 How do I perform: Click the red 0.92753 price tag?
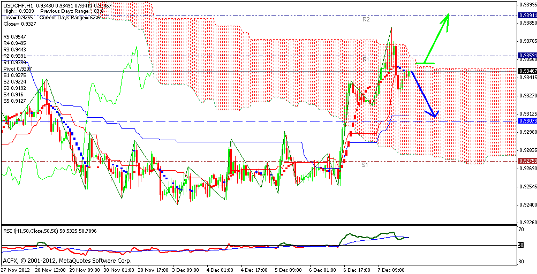(527, 161)
